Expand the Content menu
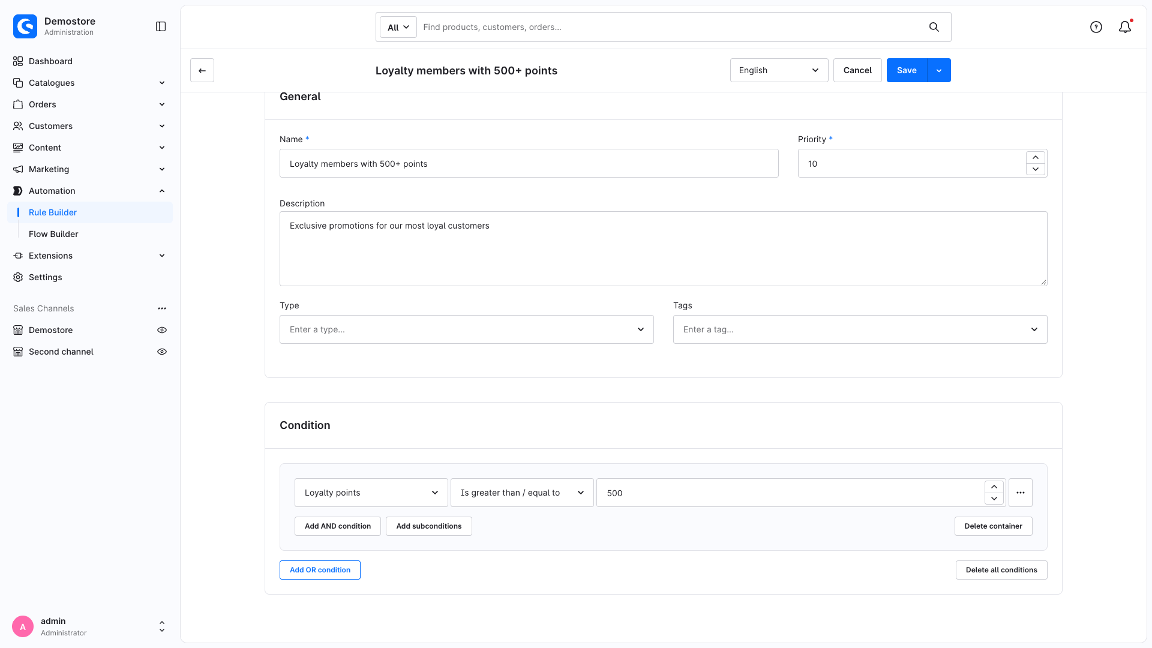This screenshot has width=1152, height=648. [90, 148]
